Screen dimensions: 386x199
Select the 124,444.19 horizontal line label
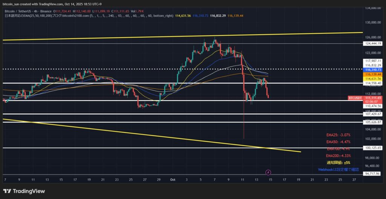pos(374,44)
